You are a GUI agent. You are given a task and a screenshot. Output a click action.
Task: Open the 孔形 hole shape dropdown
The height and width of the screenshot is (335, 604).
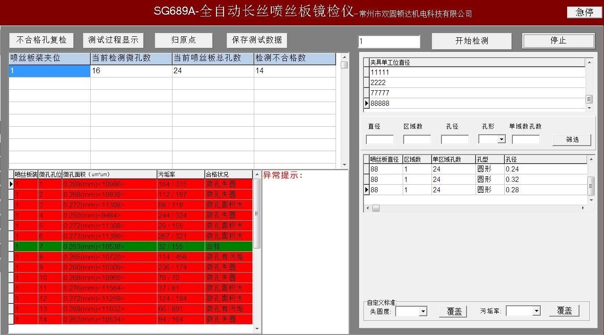(501, 139)
